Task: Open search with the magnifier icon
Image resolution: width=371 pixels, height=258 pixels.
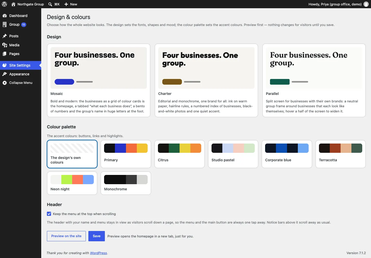Action: [x=50, y=4]
